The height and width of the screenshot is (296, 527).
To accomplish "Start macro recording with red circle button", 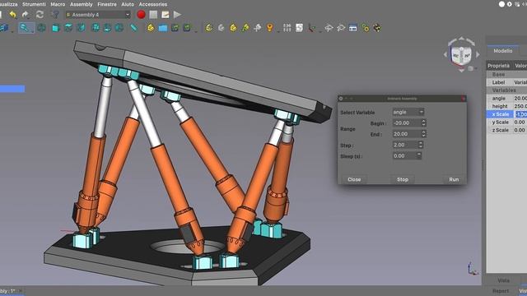I will pyautogui.click(x=141, y=15).
